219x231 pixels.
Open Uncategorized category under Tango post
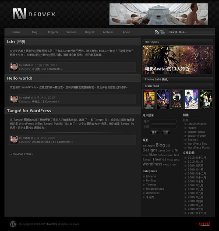tap(41, 142)
